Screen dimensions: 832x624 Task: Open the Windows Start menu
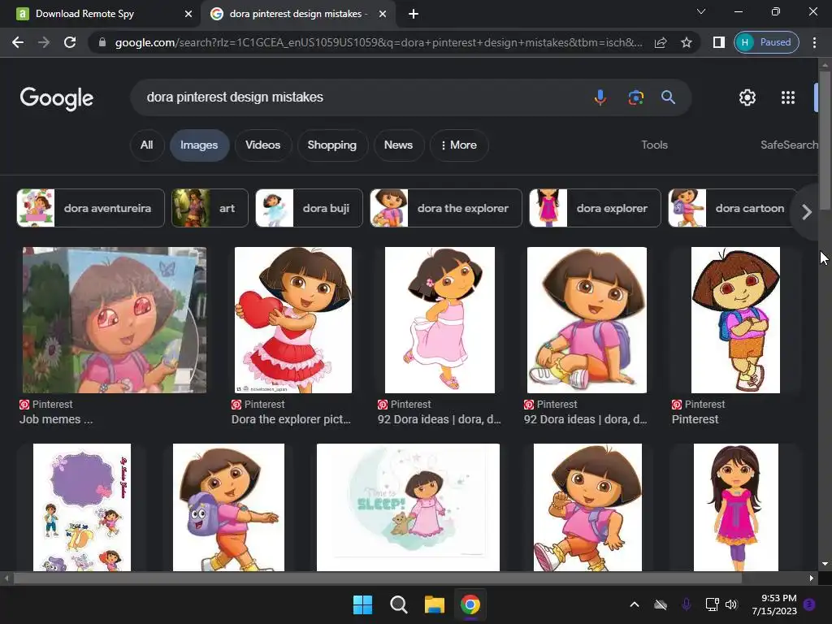(x=363, y=604)
